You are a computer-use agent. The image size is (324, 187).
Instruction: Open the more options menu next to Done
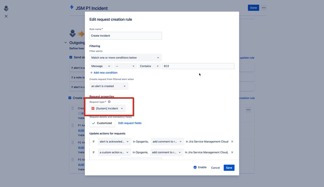pos(264,8)
